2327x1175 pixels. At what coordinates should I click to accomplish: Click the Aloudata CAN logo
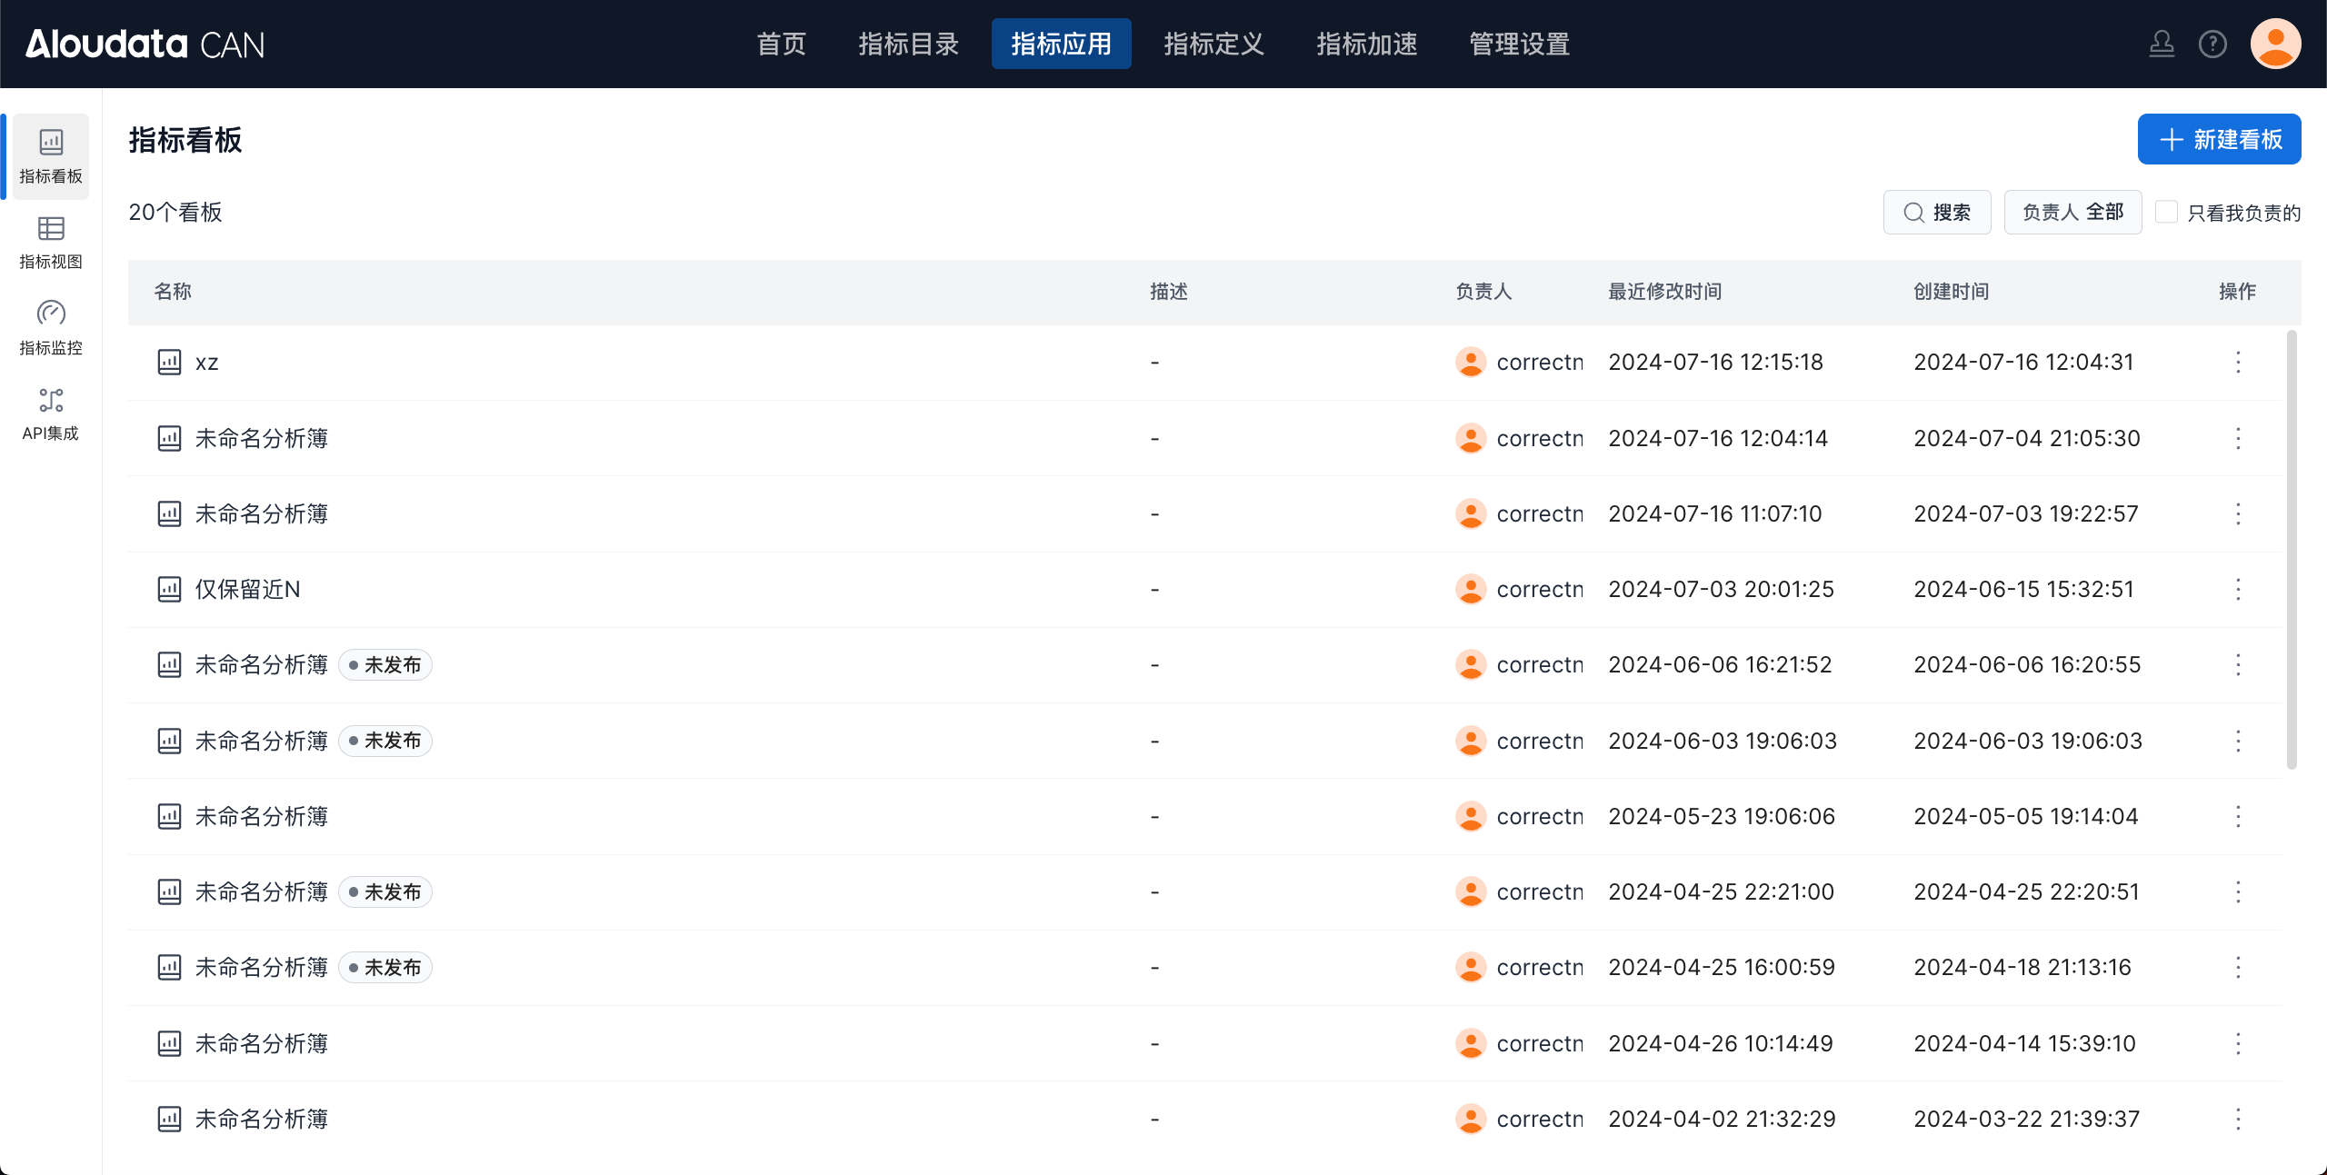[x=145, y=44]
